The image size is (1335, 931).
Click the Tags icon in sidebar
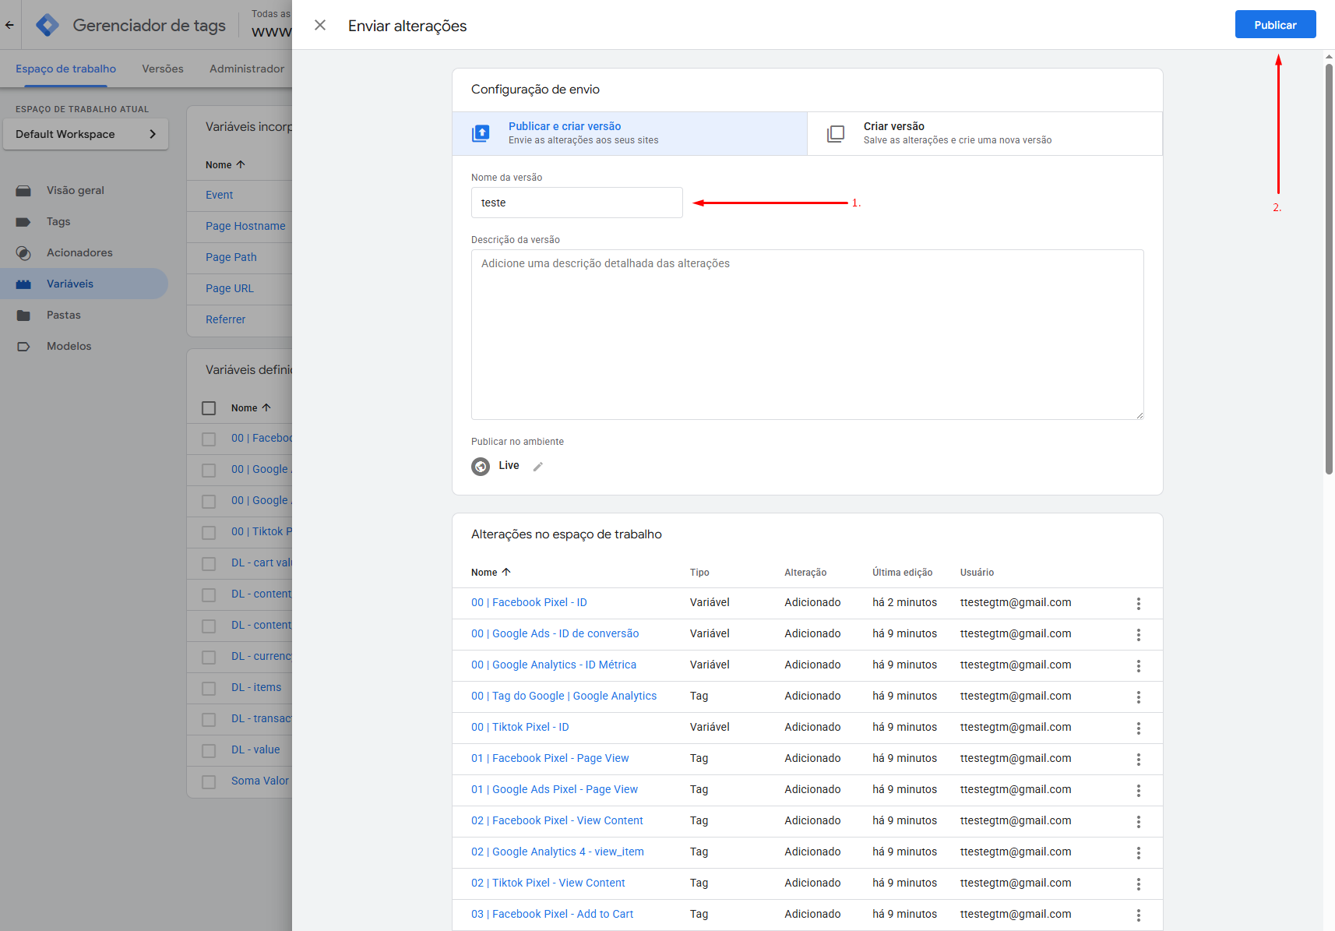tap(23, 222)
